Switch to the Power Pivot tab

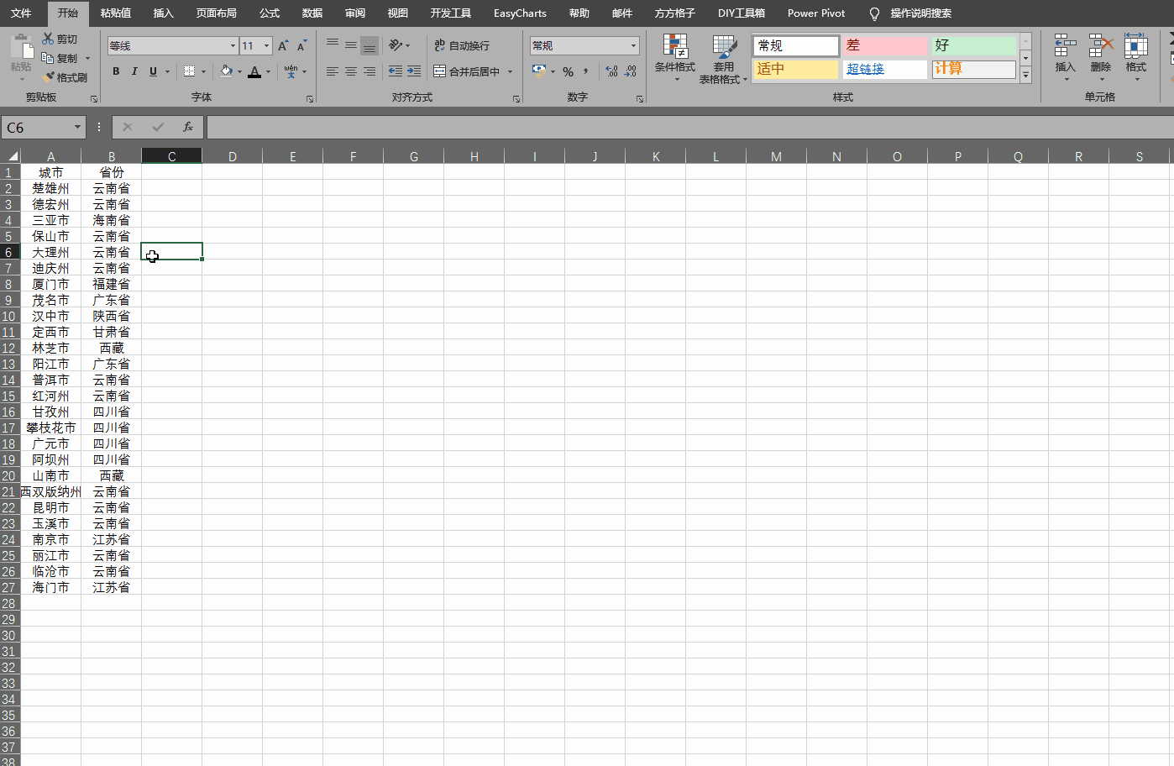tap(816, 13)
